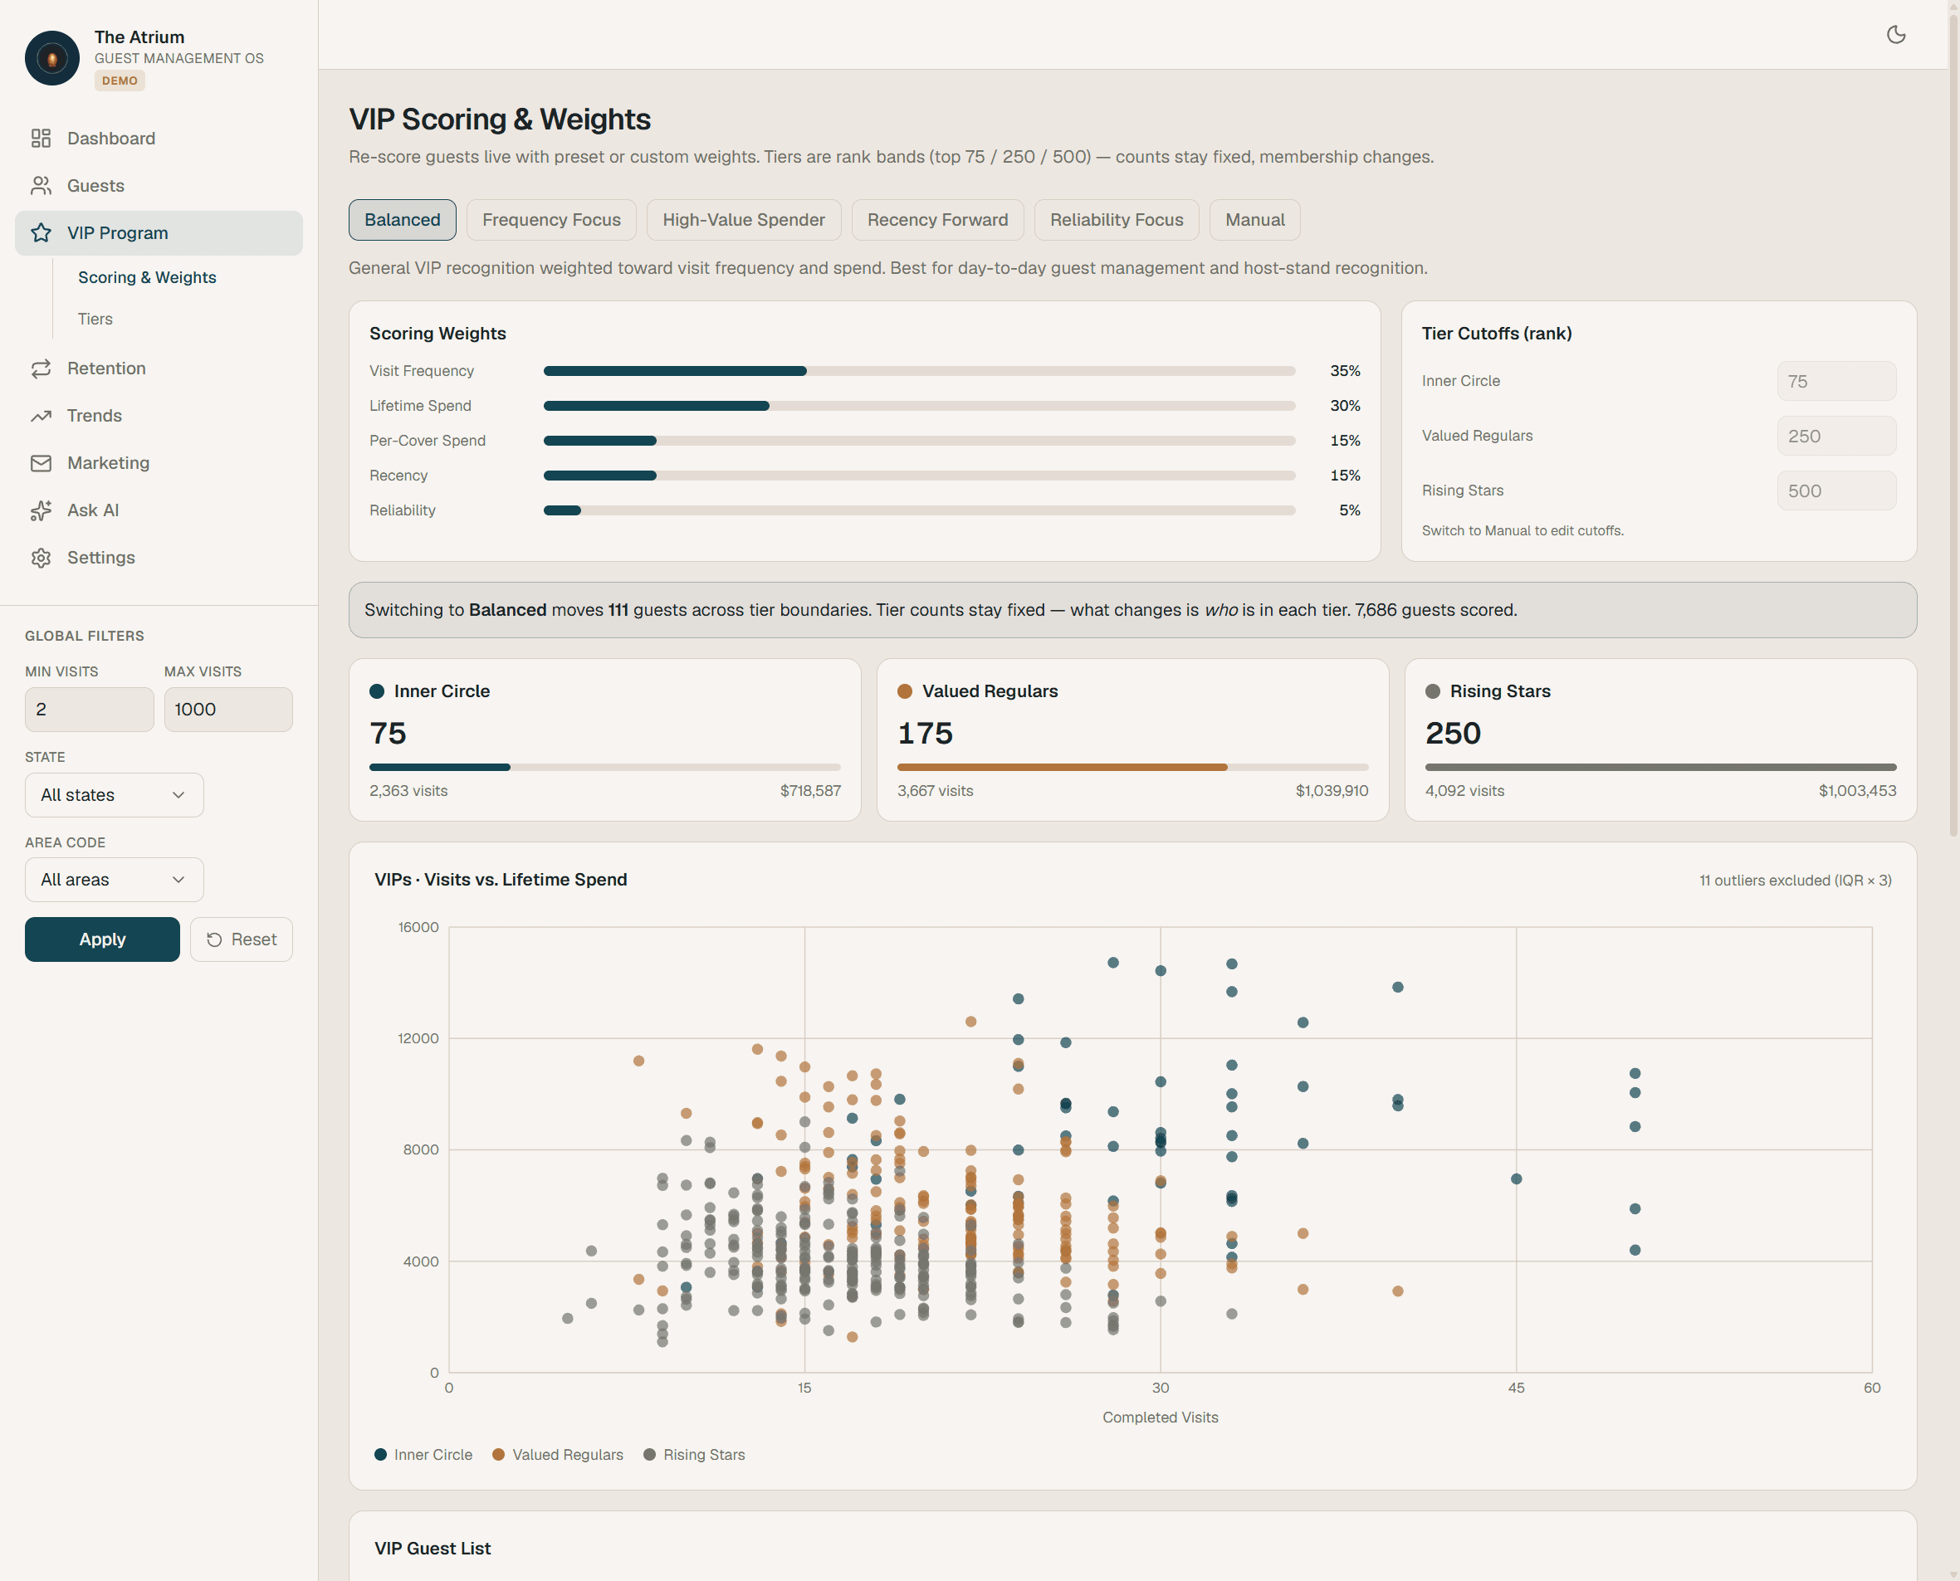Click the Inner Circle tier card
1960x1581 pixels.
tap(604, 739)
